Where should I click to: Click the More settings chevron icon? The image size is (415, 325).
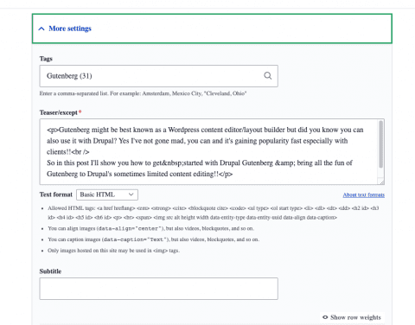41,29
